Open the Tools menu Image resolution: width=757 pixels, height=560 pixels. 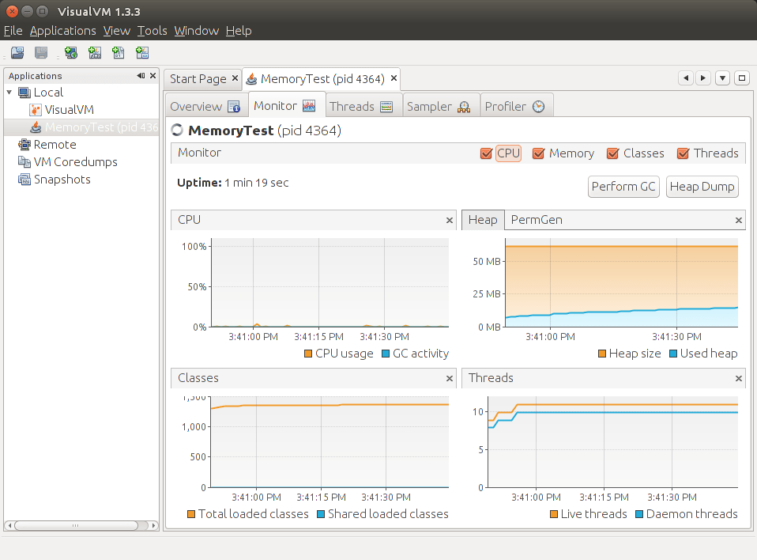(152, 30)
